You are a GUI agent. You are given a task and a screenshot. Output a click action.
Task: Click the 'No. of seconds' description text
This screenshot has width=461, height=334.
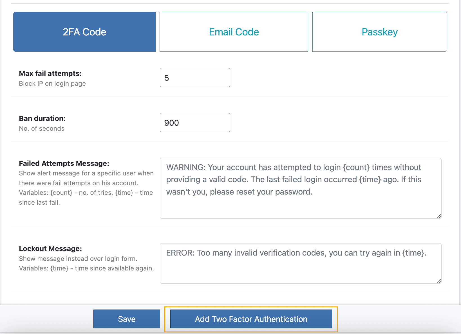tap(41, 128)
